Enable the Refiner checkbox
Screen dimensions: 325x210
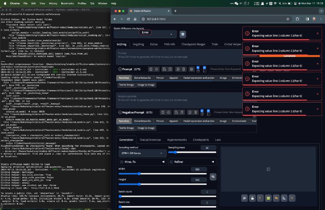point(171,162)
